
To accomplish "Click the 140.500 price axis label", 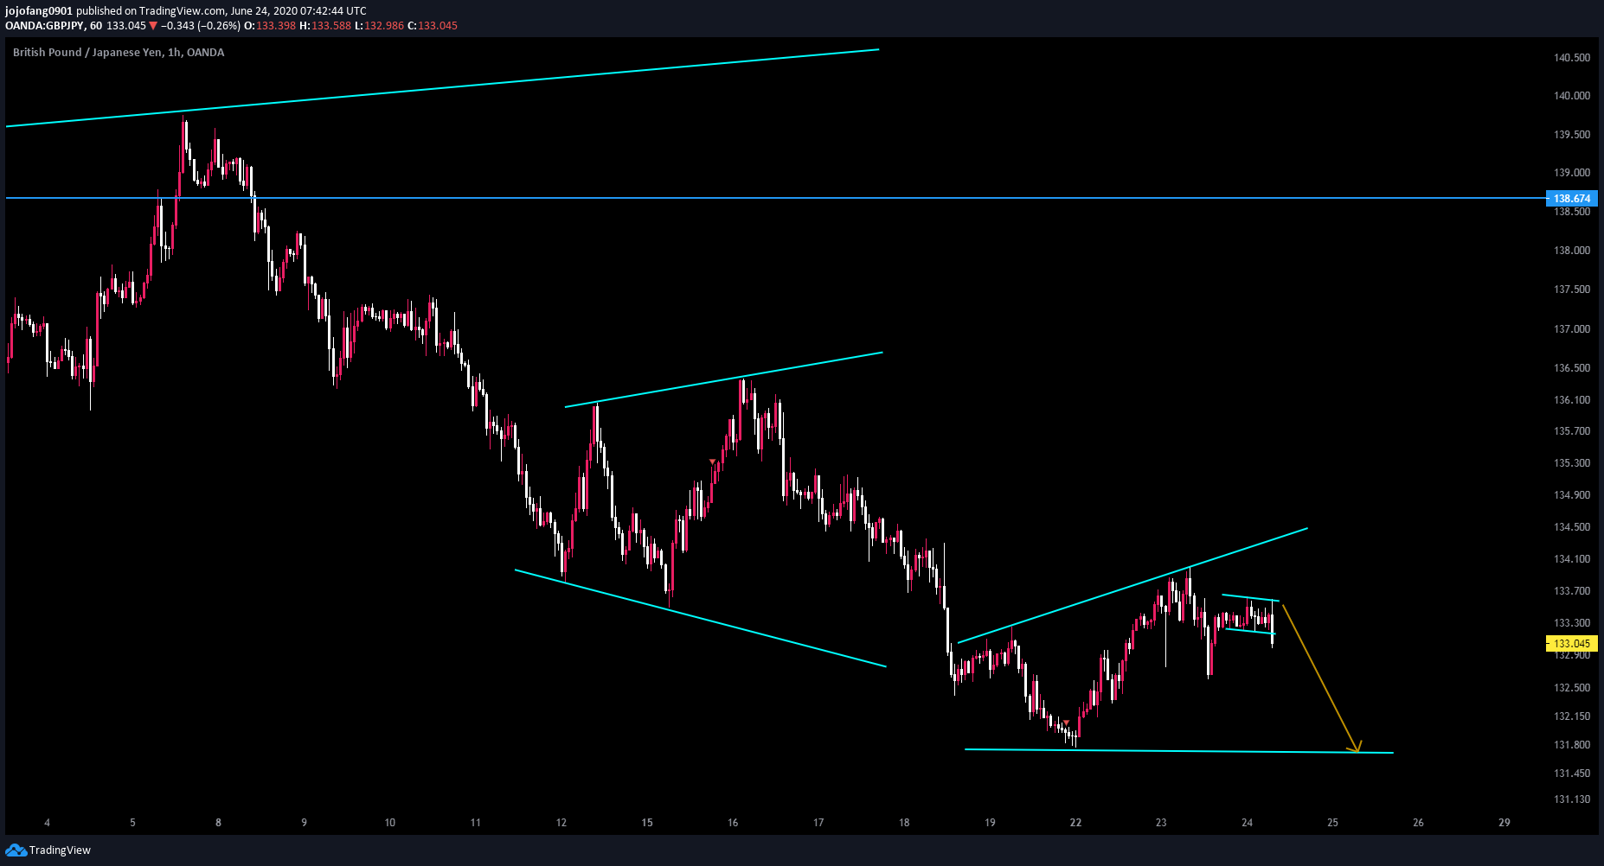I will coord(1572,58).
